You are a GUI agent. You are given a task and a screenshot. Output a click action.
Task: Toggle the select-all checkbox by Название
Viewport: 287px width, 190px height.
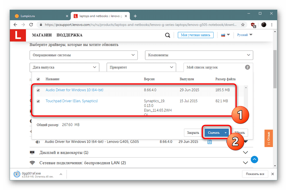point(38,79)
